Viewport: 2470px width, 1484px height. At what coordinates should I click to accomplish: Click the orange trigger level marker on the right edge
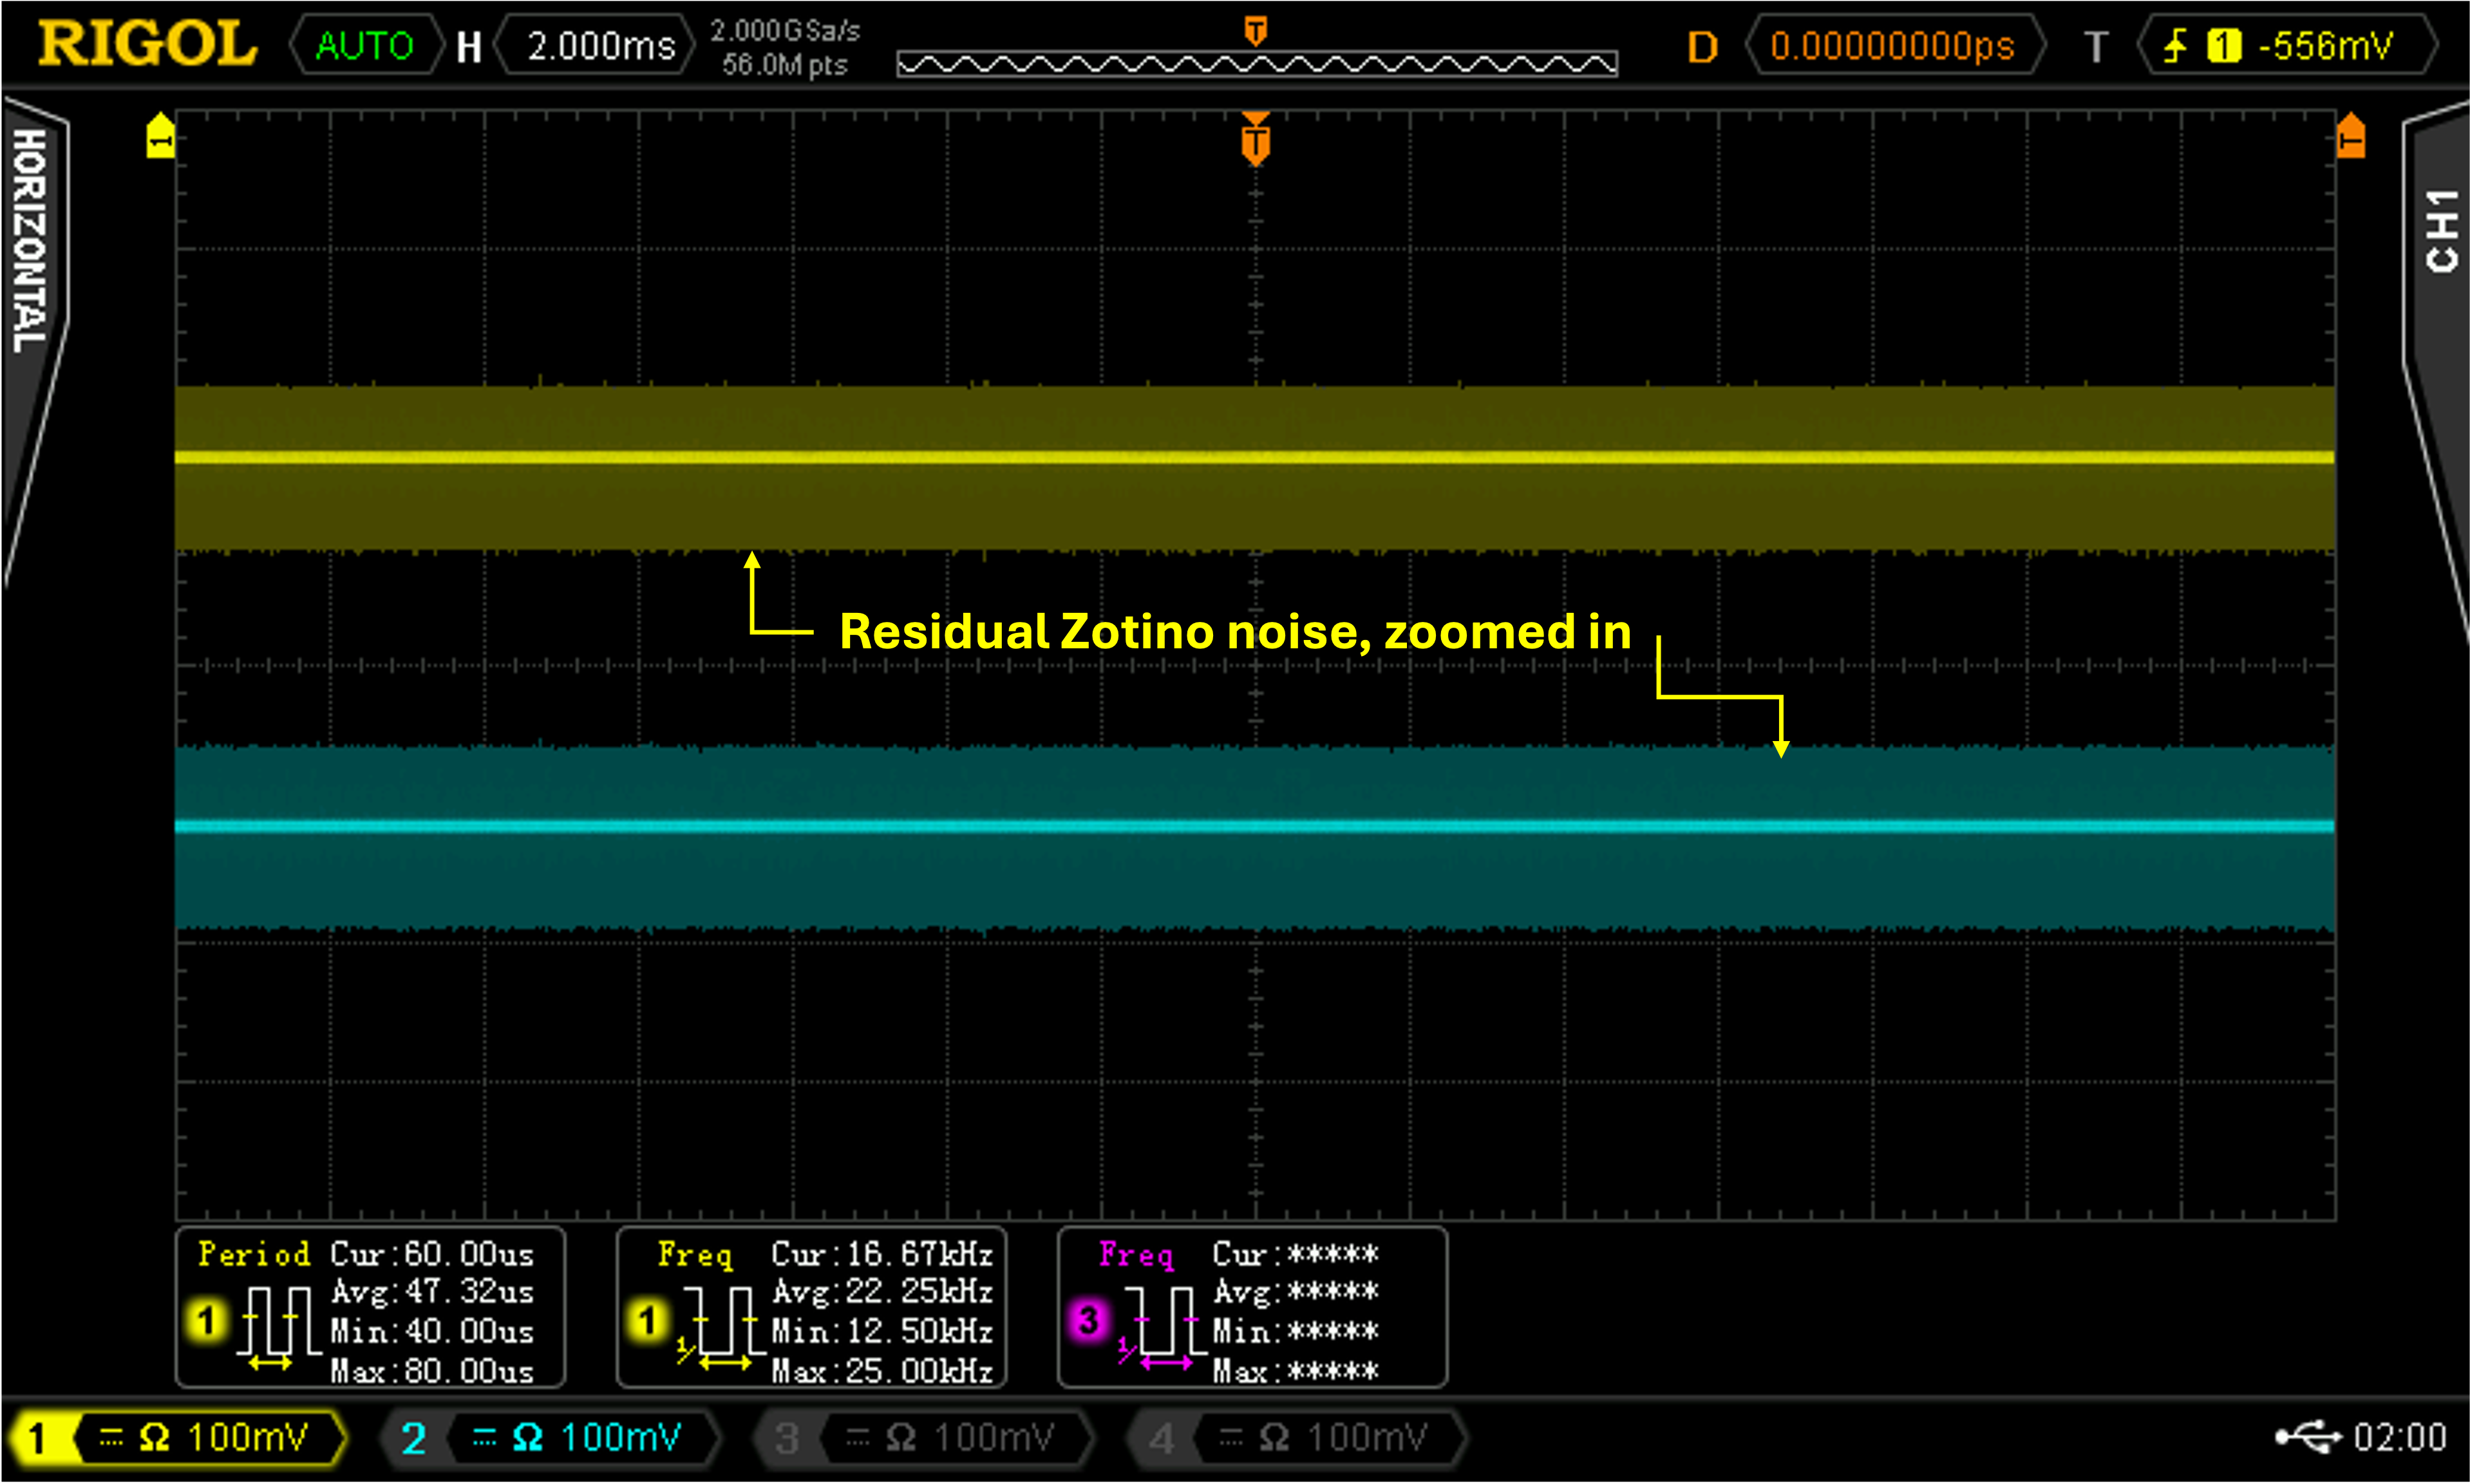click(2351, 137)
